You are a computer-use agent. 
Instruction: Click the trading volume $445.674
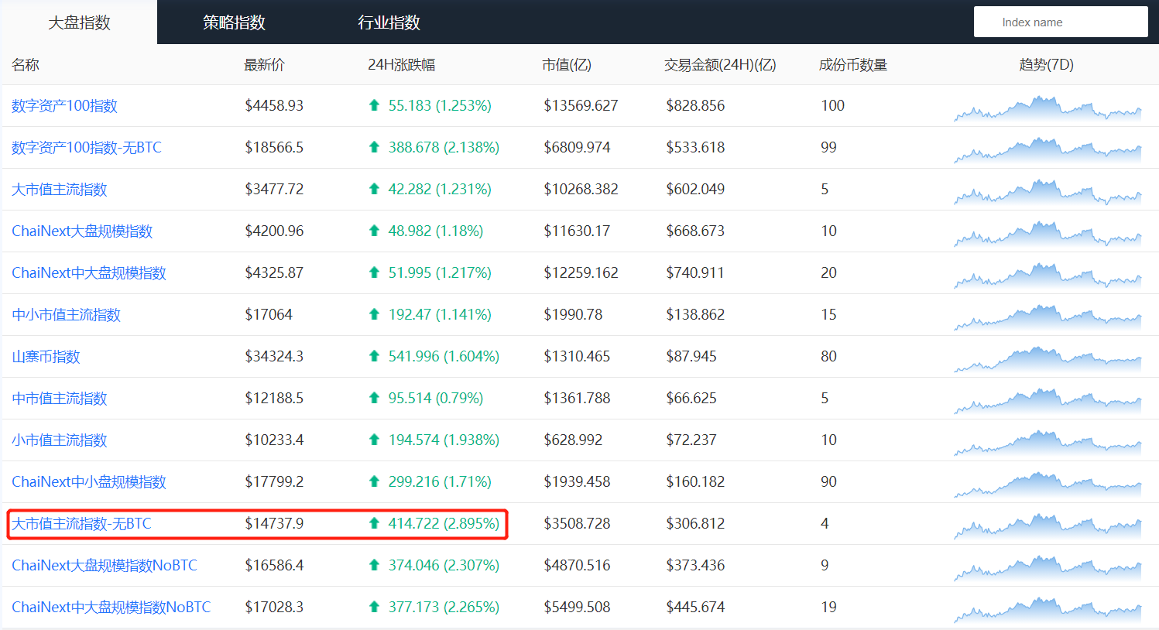pyautogui.click(x=695, y=607)
